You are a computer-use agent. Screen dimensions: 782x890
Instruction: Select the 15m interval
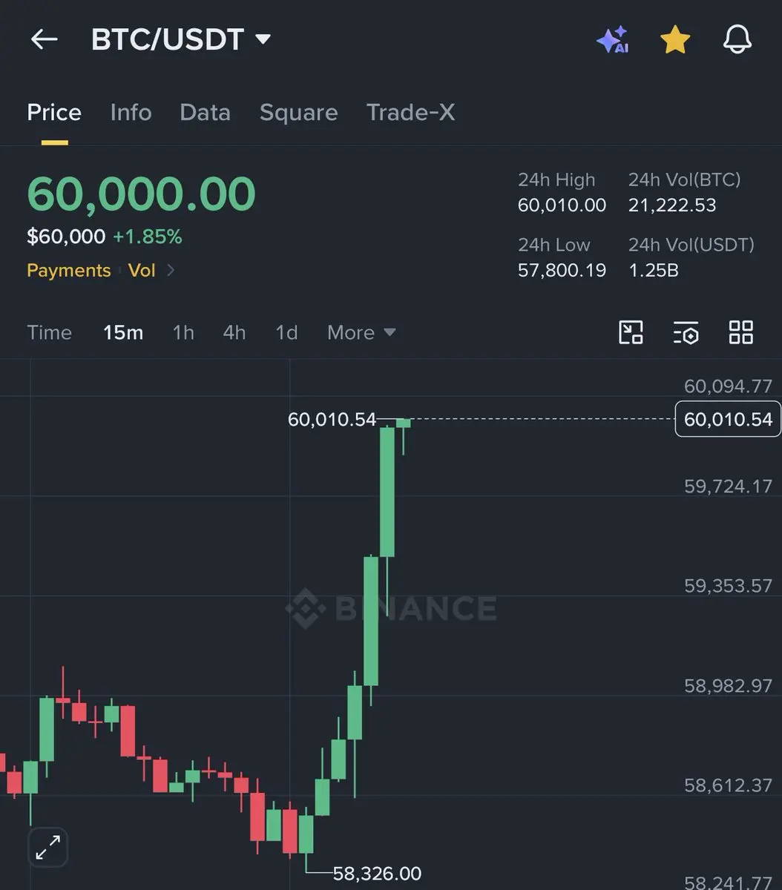tap(123, 332)
